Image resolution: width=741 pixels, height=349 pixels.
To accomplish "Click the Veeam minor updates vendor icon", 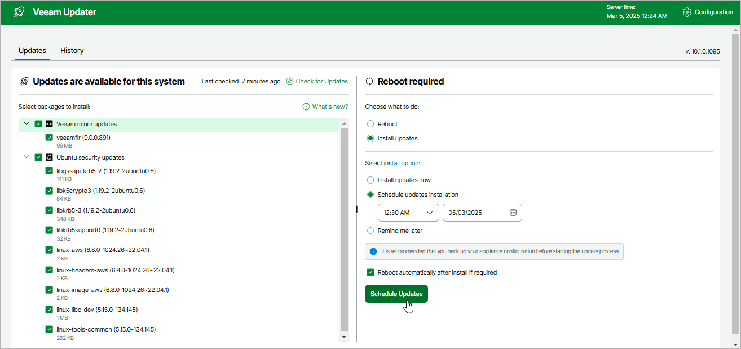I will tap(49, 124).
